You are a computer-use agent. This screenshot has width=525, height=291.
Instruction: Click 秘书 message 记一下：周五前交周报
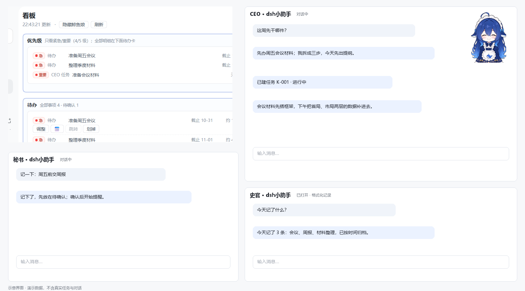point(91,174)
